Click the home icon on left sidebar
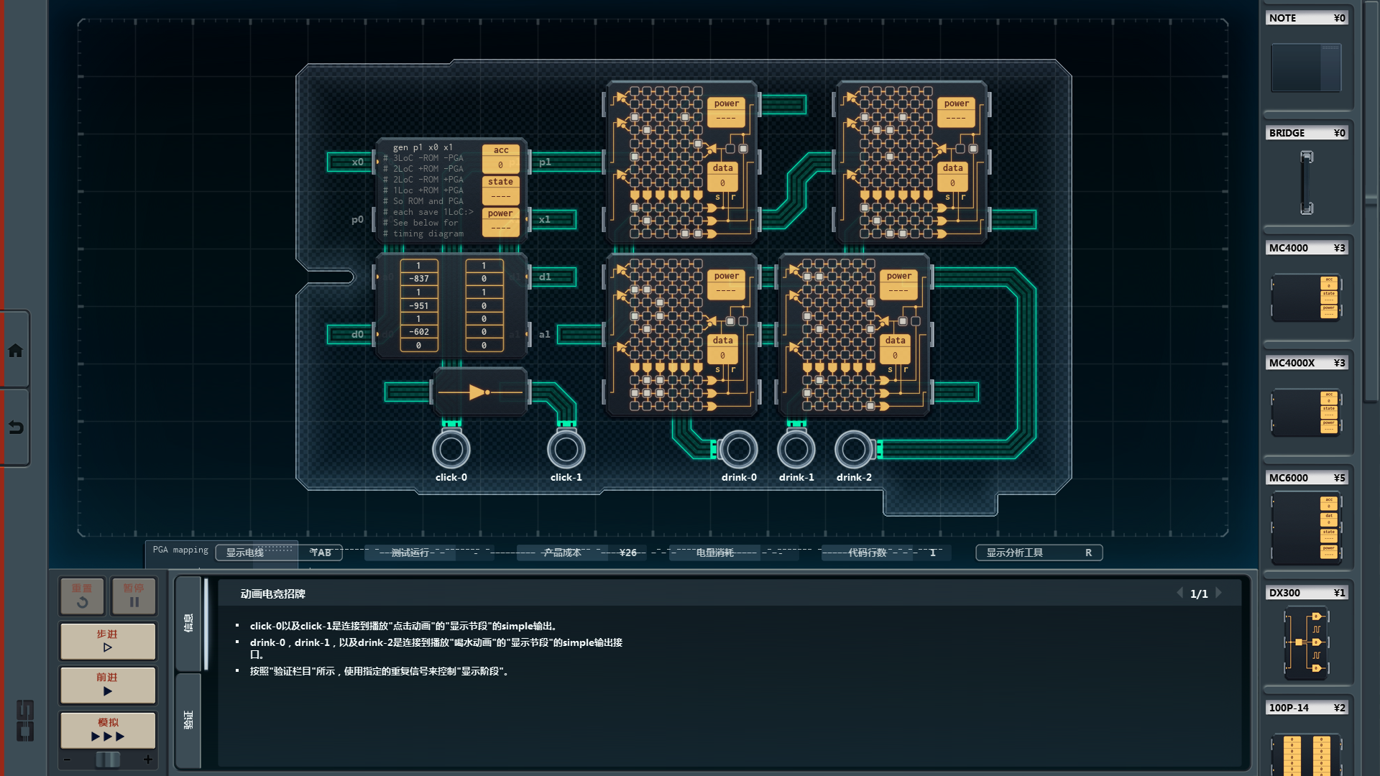1380x776 pixels. click(15, 351)
